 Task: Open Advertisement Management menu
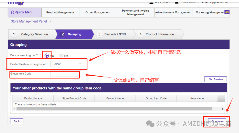pyautogui.click(x=173, y=12)
